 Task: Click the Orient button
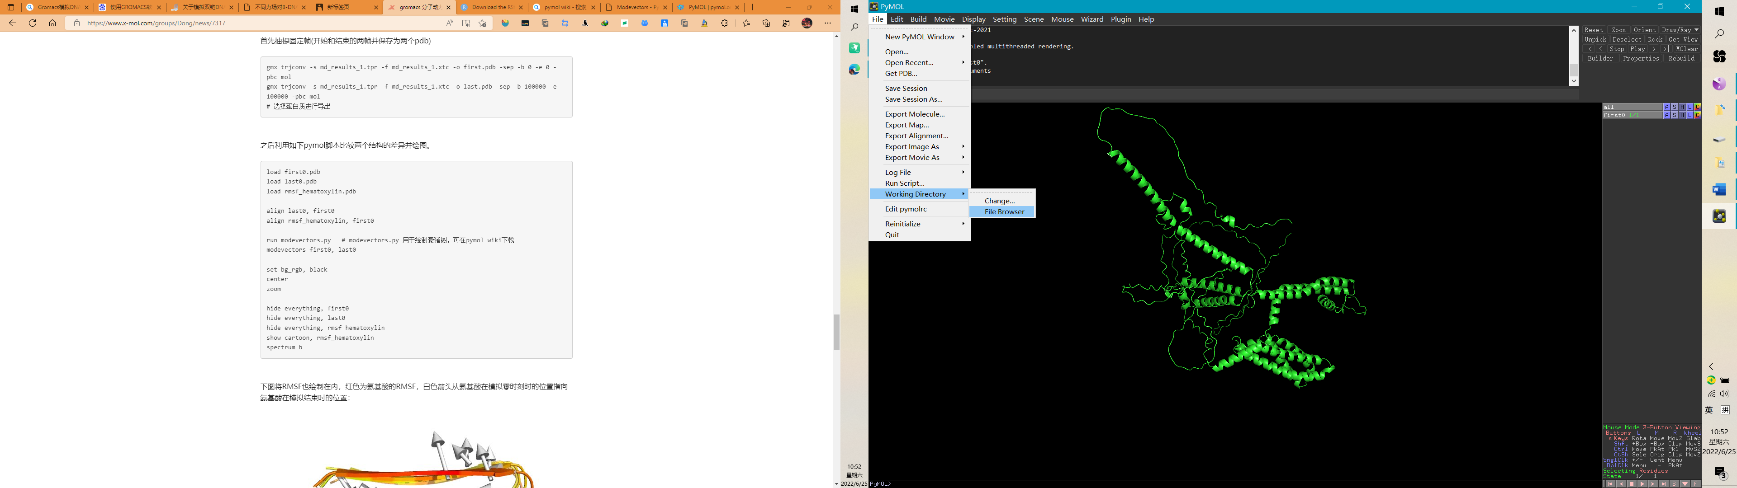1645,30
